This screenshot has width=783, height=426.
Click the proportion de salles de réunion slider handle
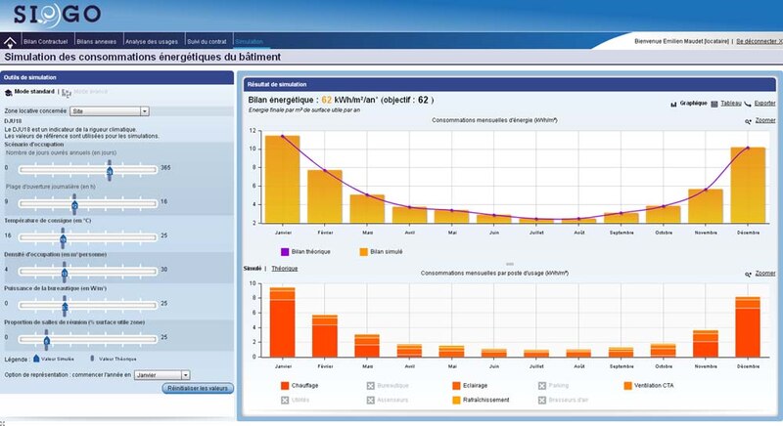(46, 340)
